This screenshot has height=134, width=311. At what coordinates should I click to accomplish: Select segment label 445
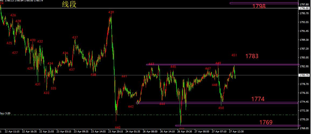(173, 67)
